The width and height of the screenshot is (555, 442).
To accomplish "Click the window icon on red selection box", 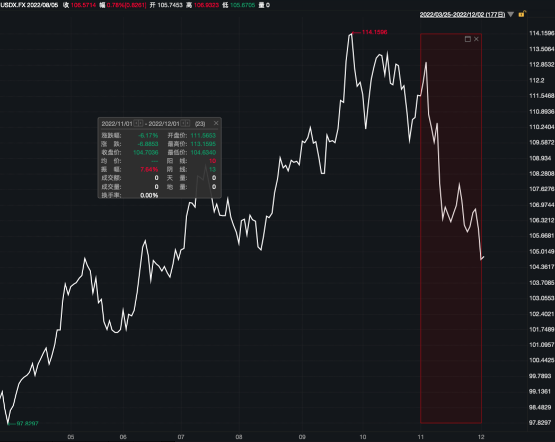I will [468, 39].
